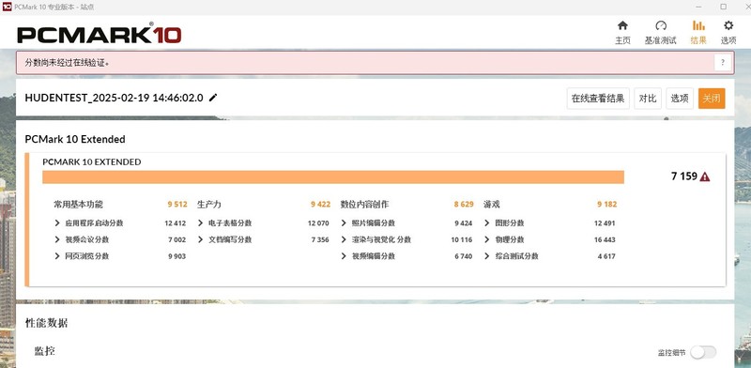Click the 常用基本功能 heading
The height and width of the screenshot is (368, 751).
[78, 204]
